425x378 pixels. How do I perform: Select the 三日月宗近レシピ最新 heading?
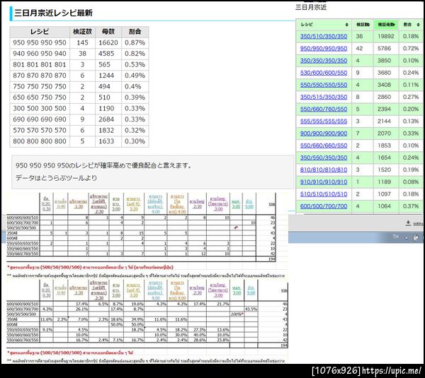click(x=53, y=13)
